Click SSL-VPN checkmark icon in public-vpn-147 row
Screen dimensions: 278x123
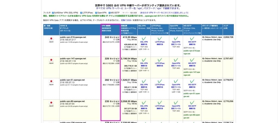[144, 60]
